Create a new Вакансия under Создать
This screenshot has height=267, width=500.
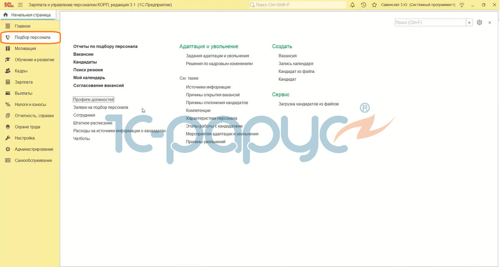[287, 56]
